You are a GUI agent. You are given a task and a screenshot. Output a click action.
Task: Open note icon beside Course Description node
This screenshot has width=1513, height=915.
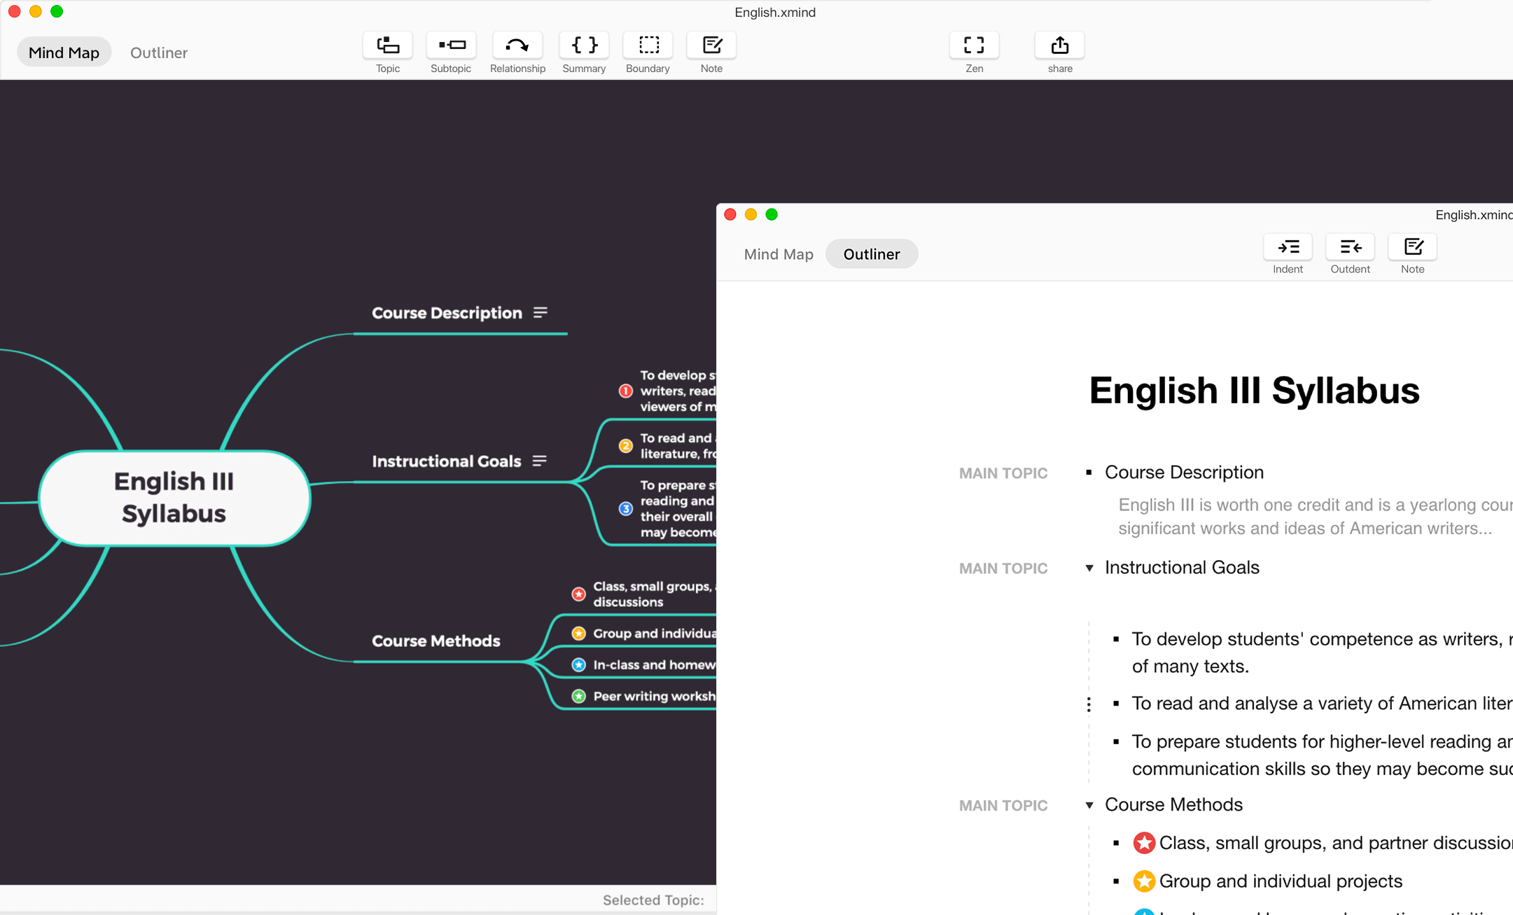pos(541,313)
